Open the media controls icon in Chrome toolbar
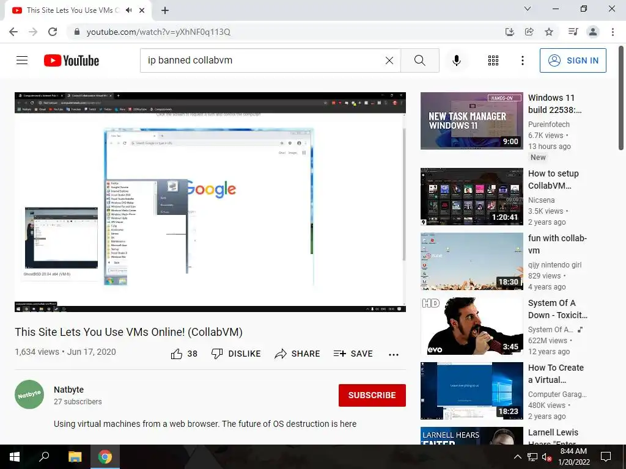The height and width of the screenshot is (469, 626). click(x=573, y=32)
